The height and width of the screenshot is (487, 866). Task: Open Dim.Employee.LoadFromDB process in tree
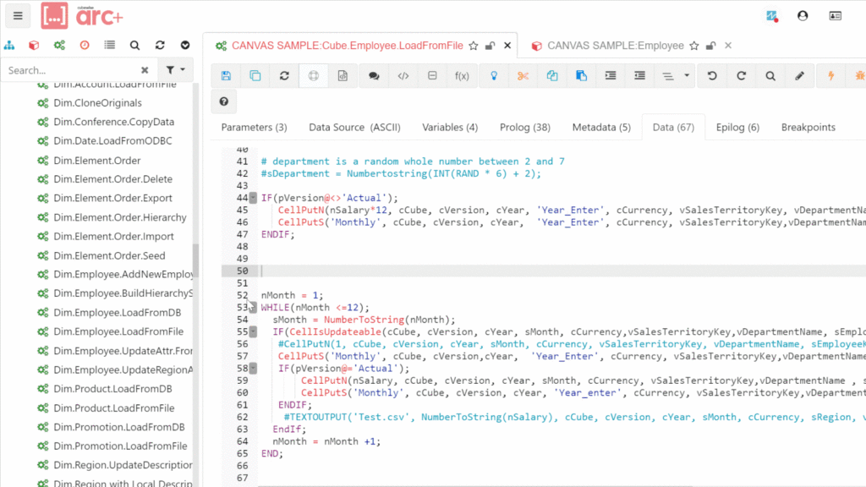pos(118,313)
